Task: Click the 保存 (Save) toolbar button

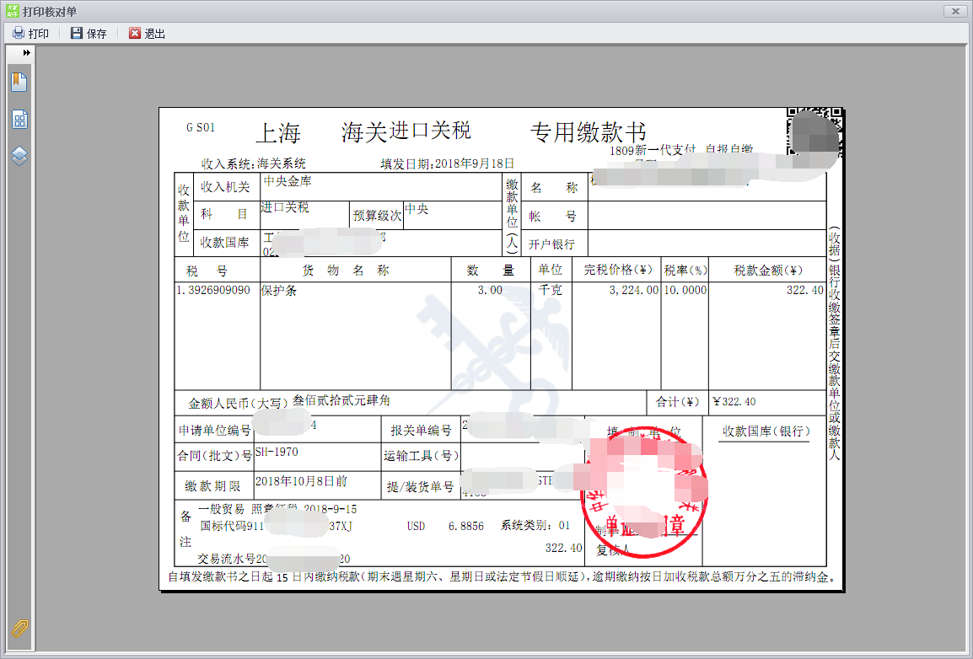Action: [x=89, y=34]
